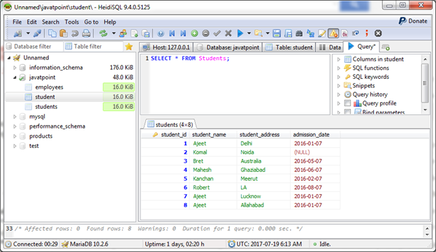Click the binoculars find text icon
The image size is (436, 252).
click(299, 34)
